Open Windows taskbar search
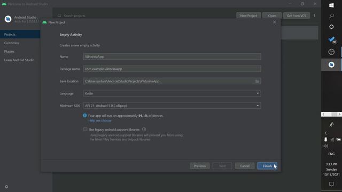The width and height of the screenshot is (342, 192). click(331, 16)
